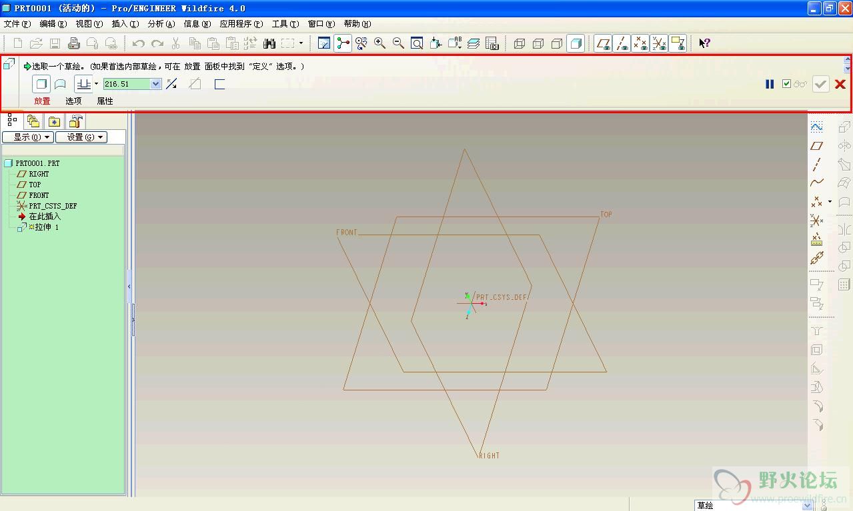Screen dimensions: 853x511
Task: Switch to the Favorites navigator tab
Action: [x=54, y=121]
